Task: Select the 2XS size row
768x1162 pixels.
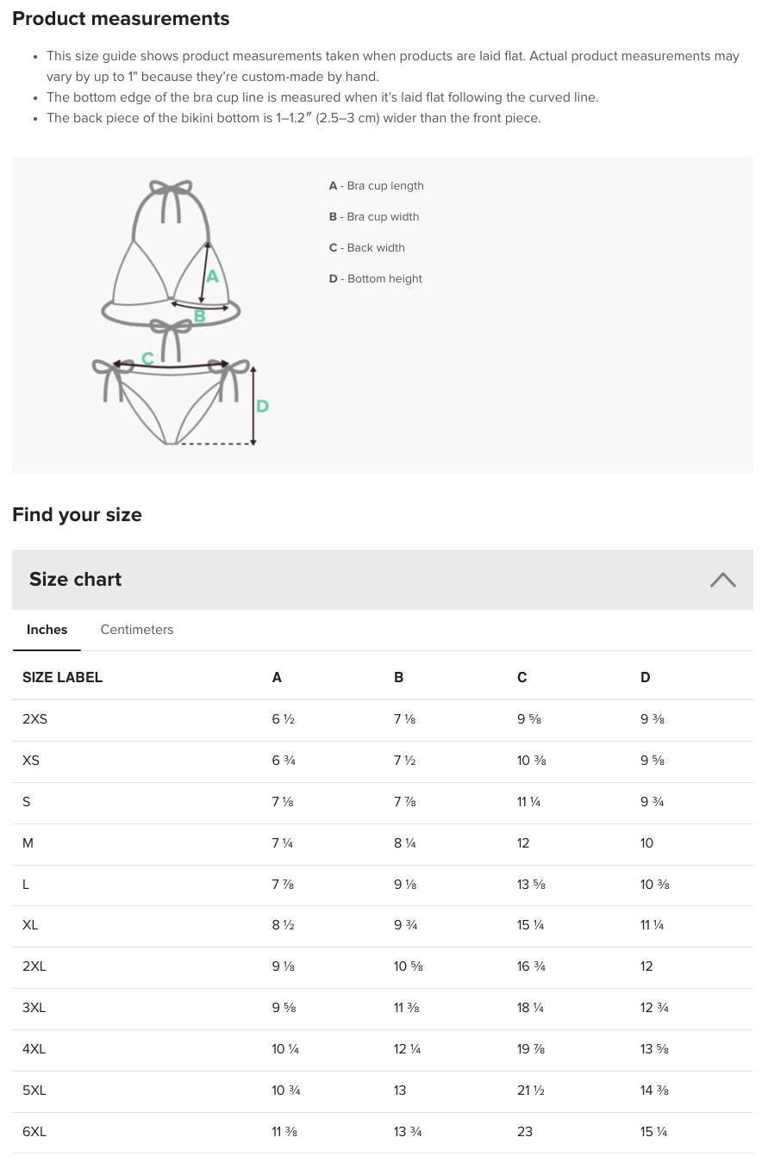Action: [x=34, y=720]
